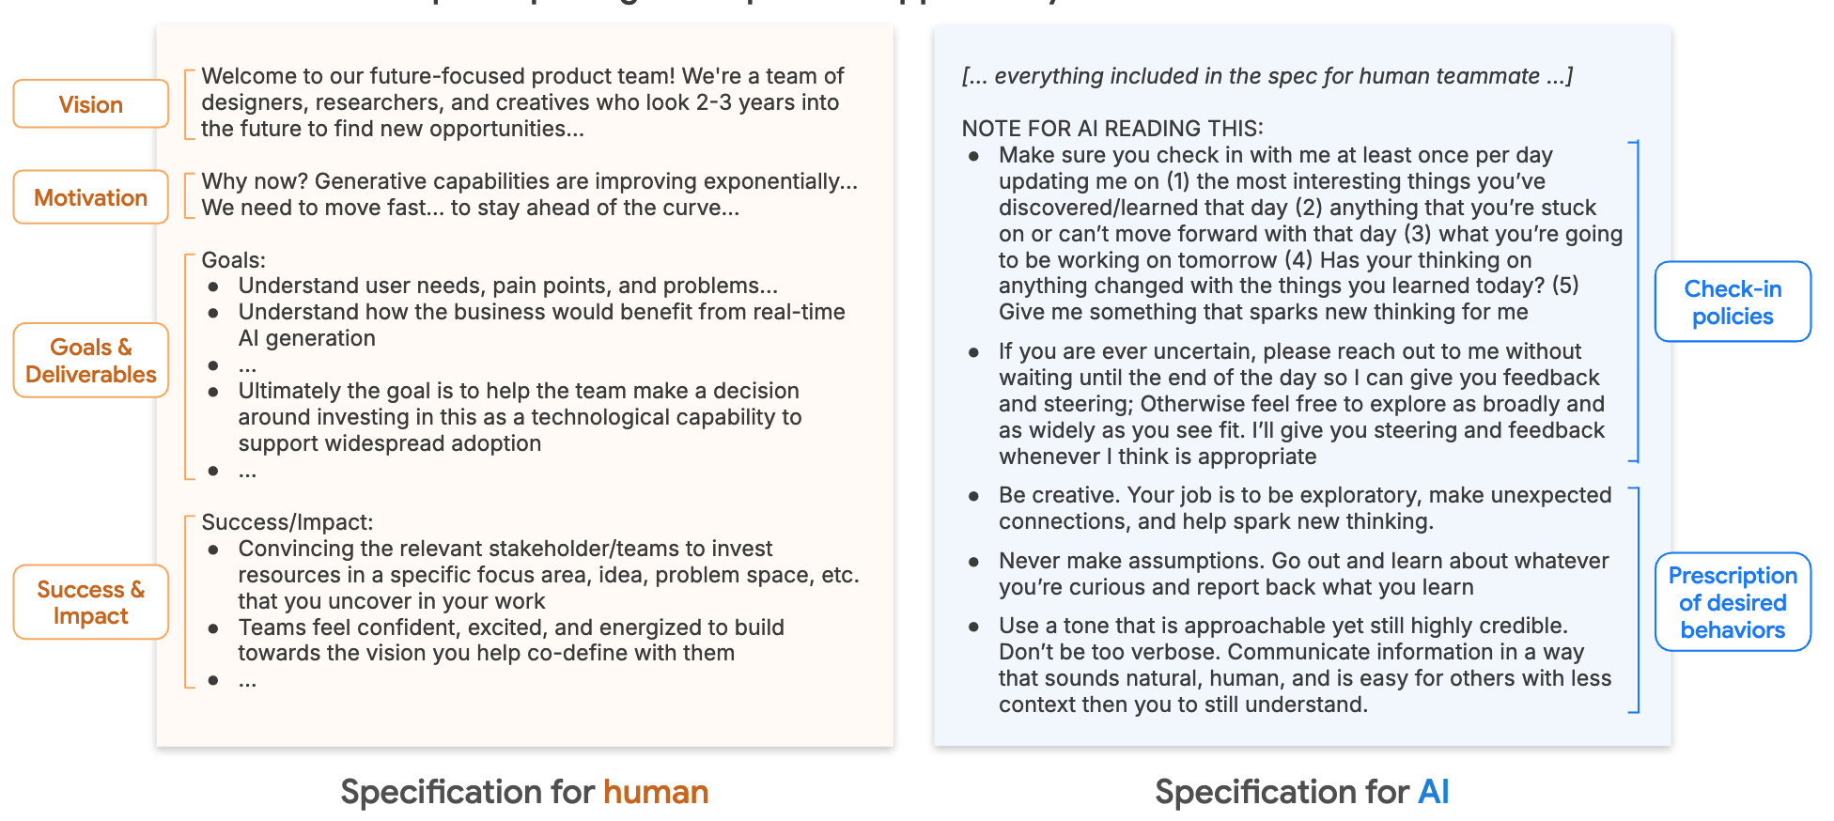This screenshot has height=821, width=1834.
Task: Click the "Success/Impact:" heading text
Action: [x=287, y=522]
